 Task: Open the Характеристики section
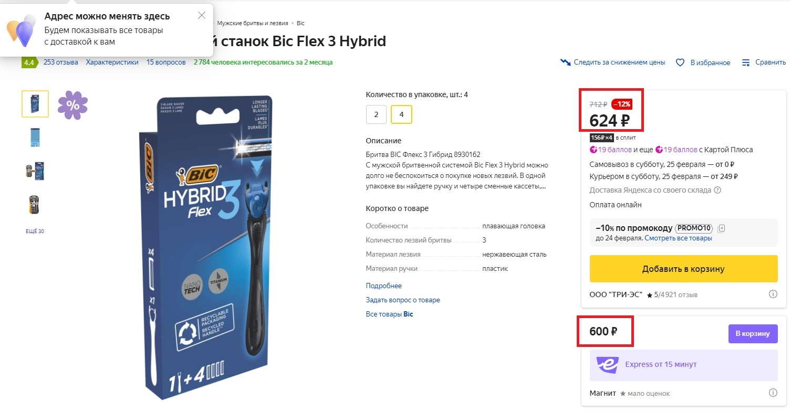tap(112, 62)
